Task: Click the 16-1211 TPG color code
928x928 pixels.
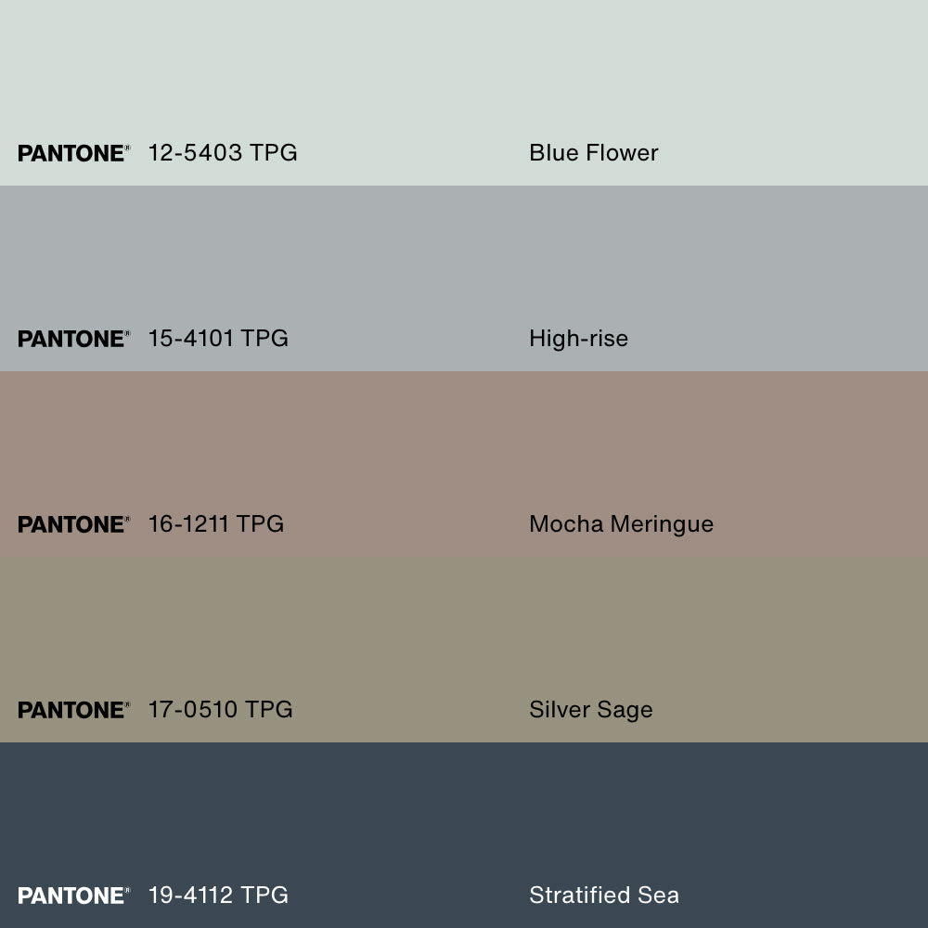Action: pyautogui.click(x=216, y=524)
